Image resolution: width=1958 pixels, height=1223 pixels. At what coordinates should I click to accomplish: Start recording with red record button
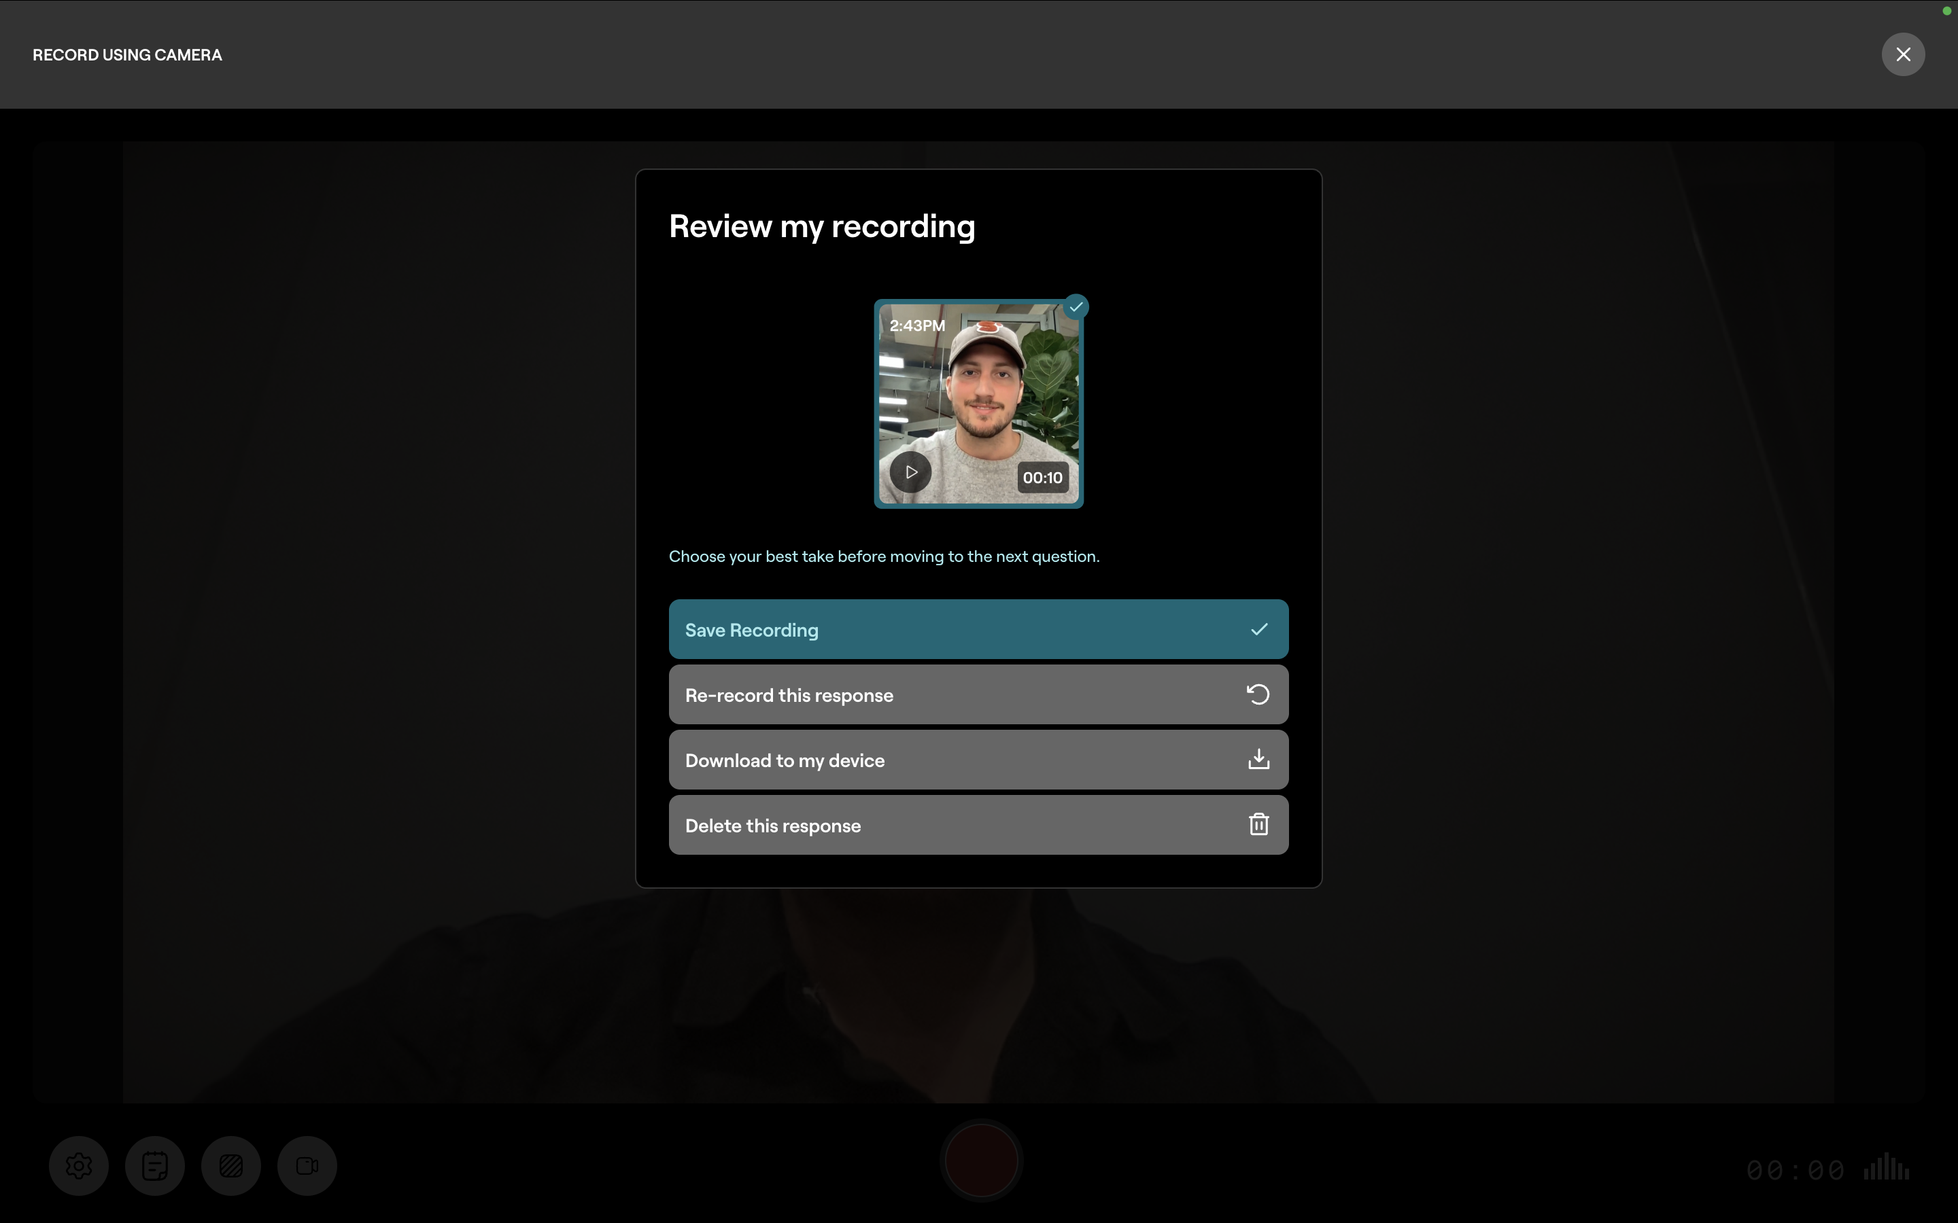pyautogui.click(x=980, y=1160)
